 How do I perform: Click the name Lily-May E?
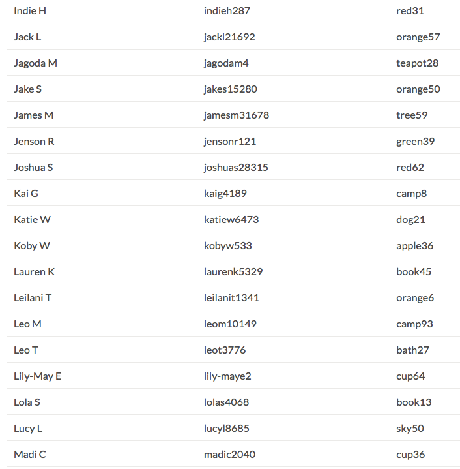click(x=38, y=376)
